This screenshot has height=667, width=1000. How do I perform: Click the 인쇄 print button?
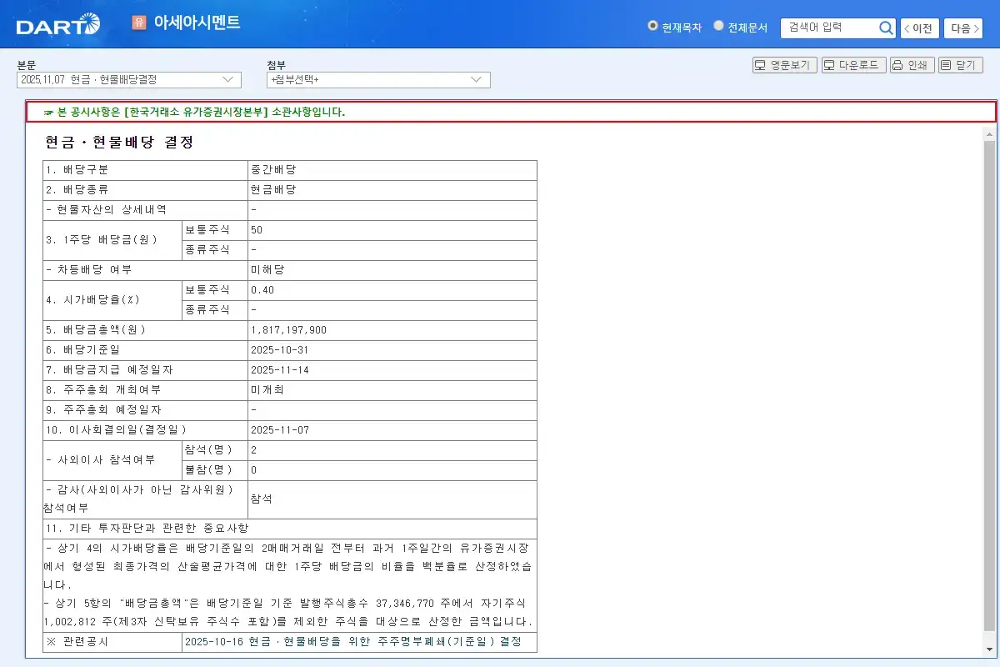pyautogui.click(x=912, y=65)
